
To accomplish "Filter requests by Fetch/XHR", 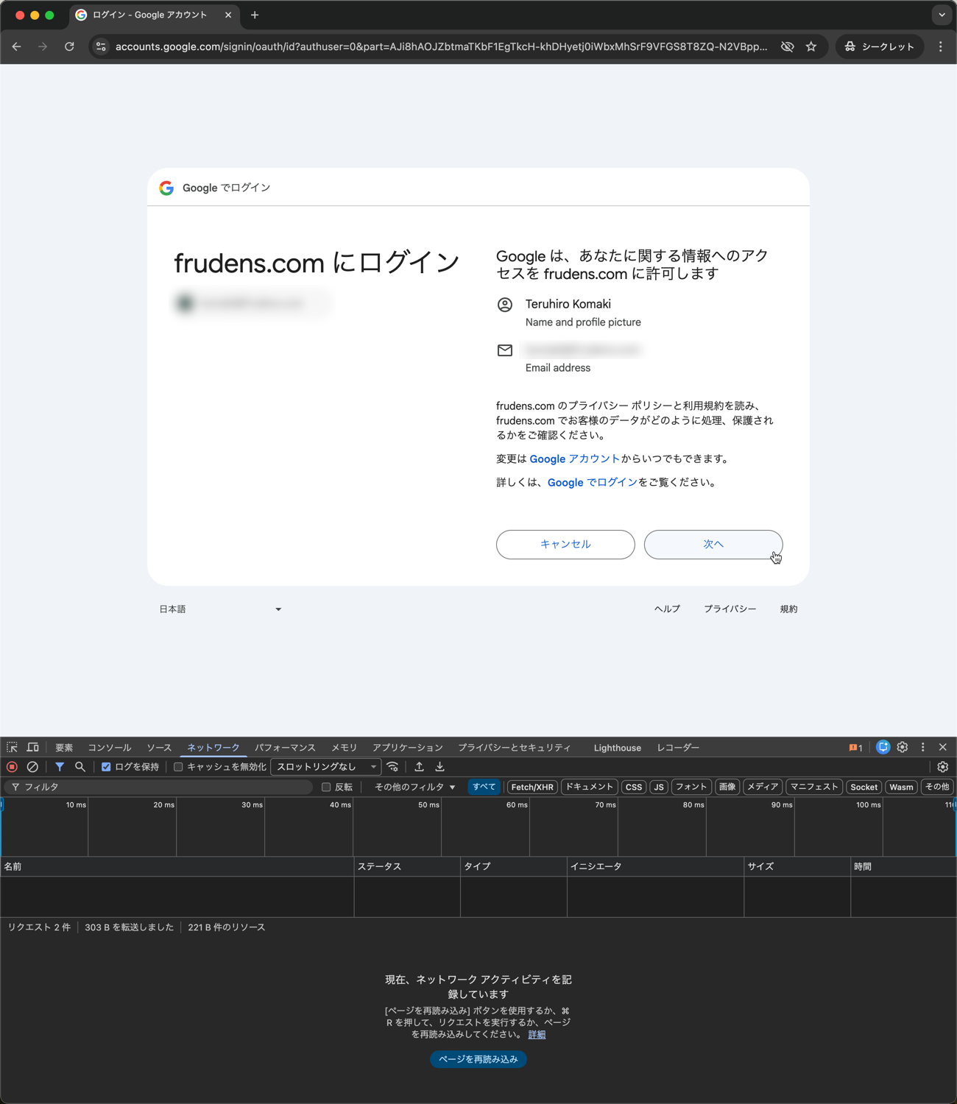I will point(532,787).
